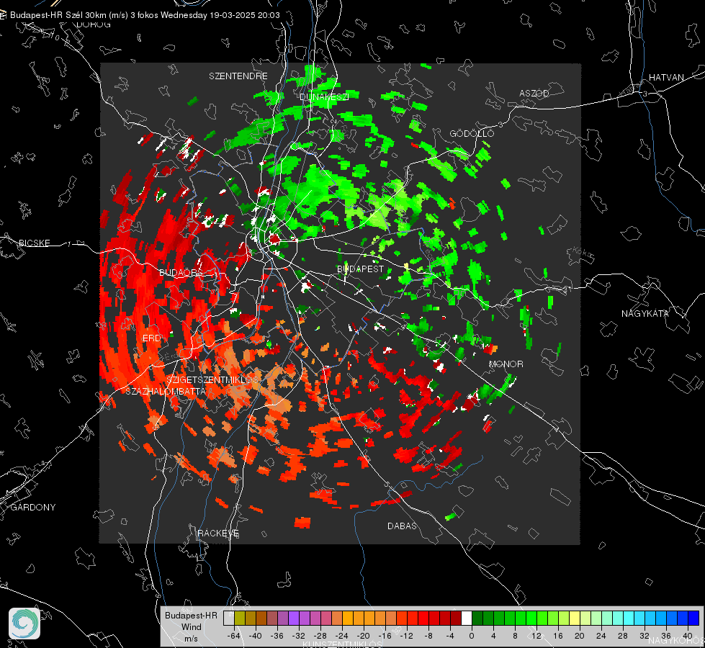The image size is (705, 648).
Task: Click the HATVAN city label
Action: [666, 77]
